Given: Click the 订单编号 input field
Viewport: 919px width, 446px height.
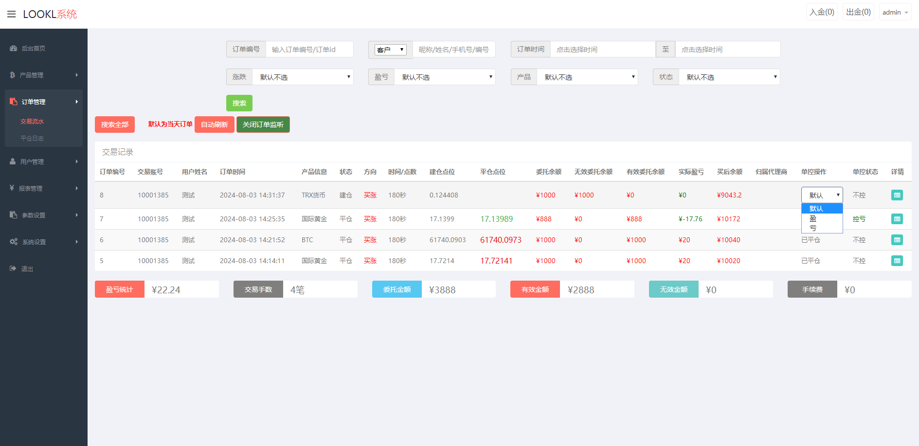Looking at the screenshot, I should click(x=309, y=49).
